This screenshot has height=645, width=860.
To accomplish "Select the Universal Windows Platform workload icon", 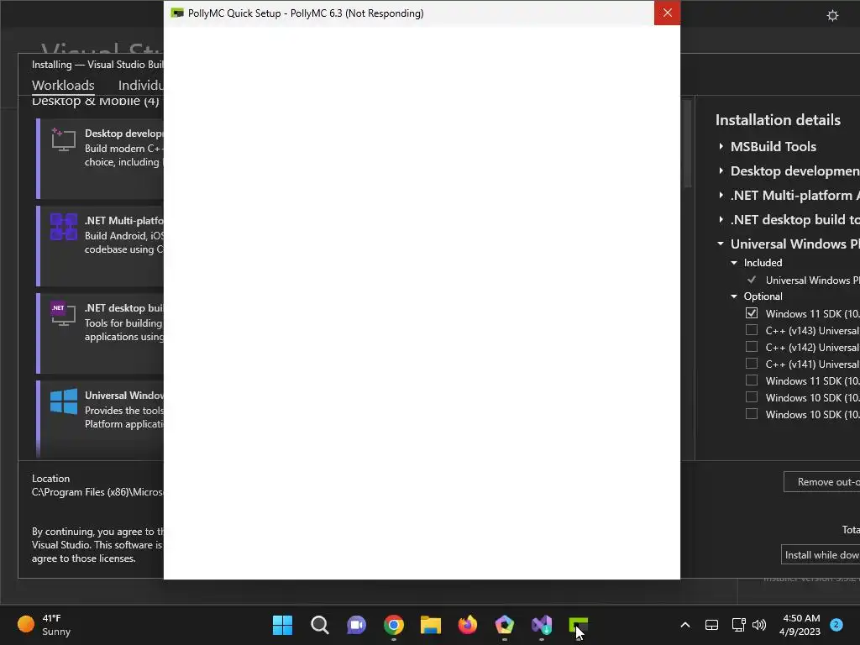I will pyautogui.click(x=64, y=401).
